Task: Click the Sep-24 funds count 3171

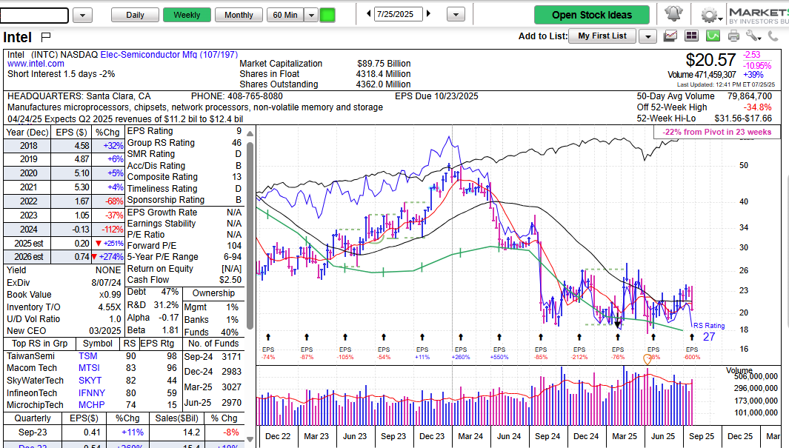Action: (x=231, y=356)
